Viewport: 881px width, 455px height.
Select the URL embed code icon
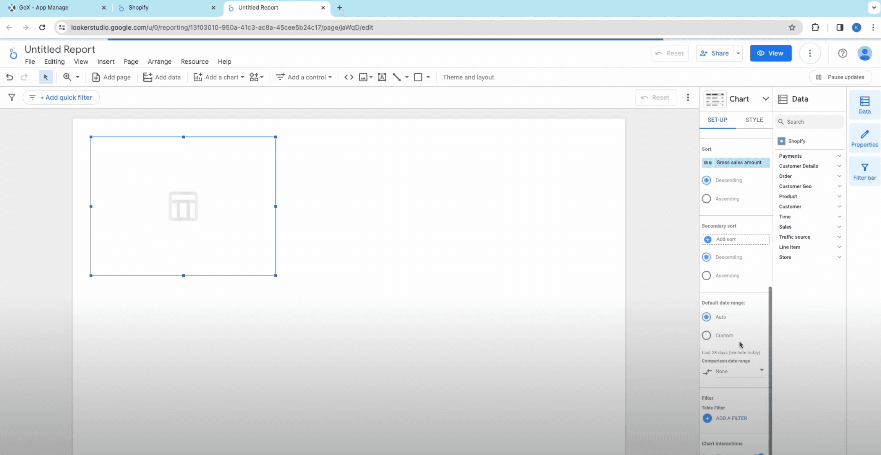point(348,77)
